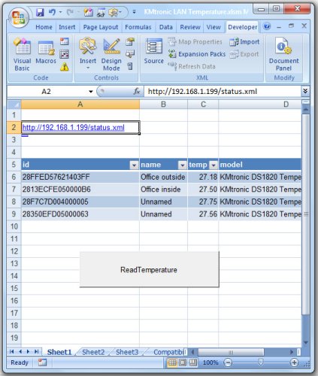Toggle Design Mode
The height and width of the screenshot is (376, 318).
pyautogui.click(x=111, y=54)
